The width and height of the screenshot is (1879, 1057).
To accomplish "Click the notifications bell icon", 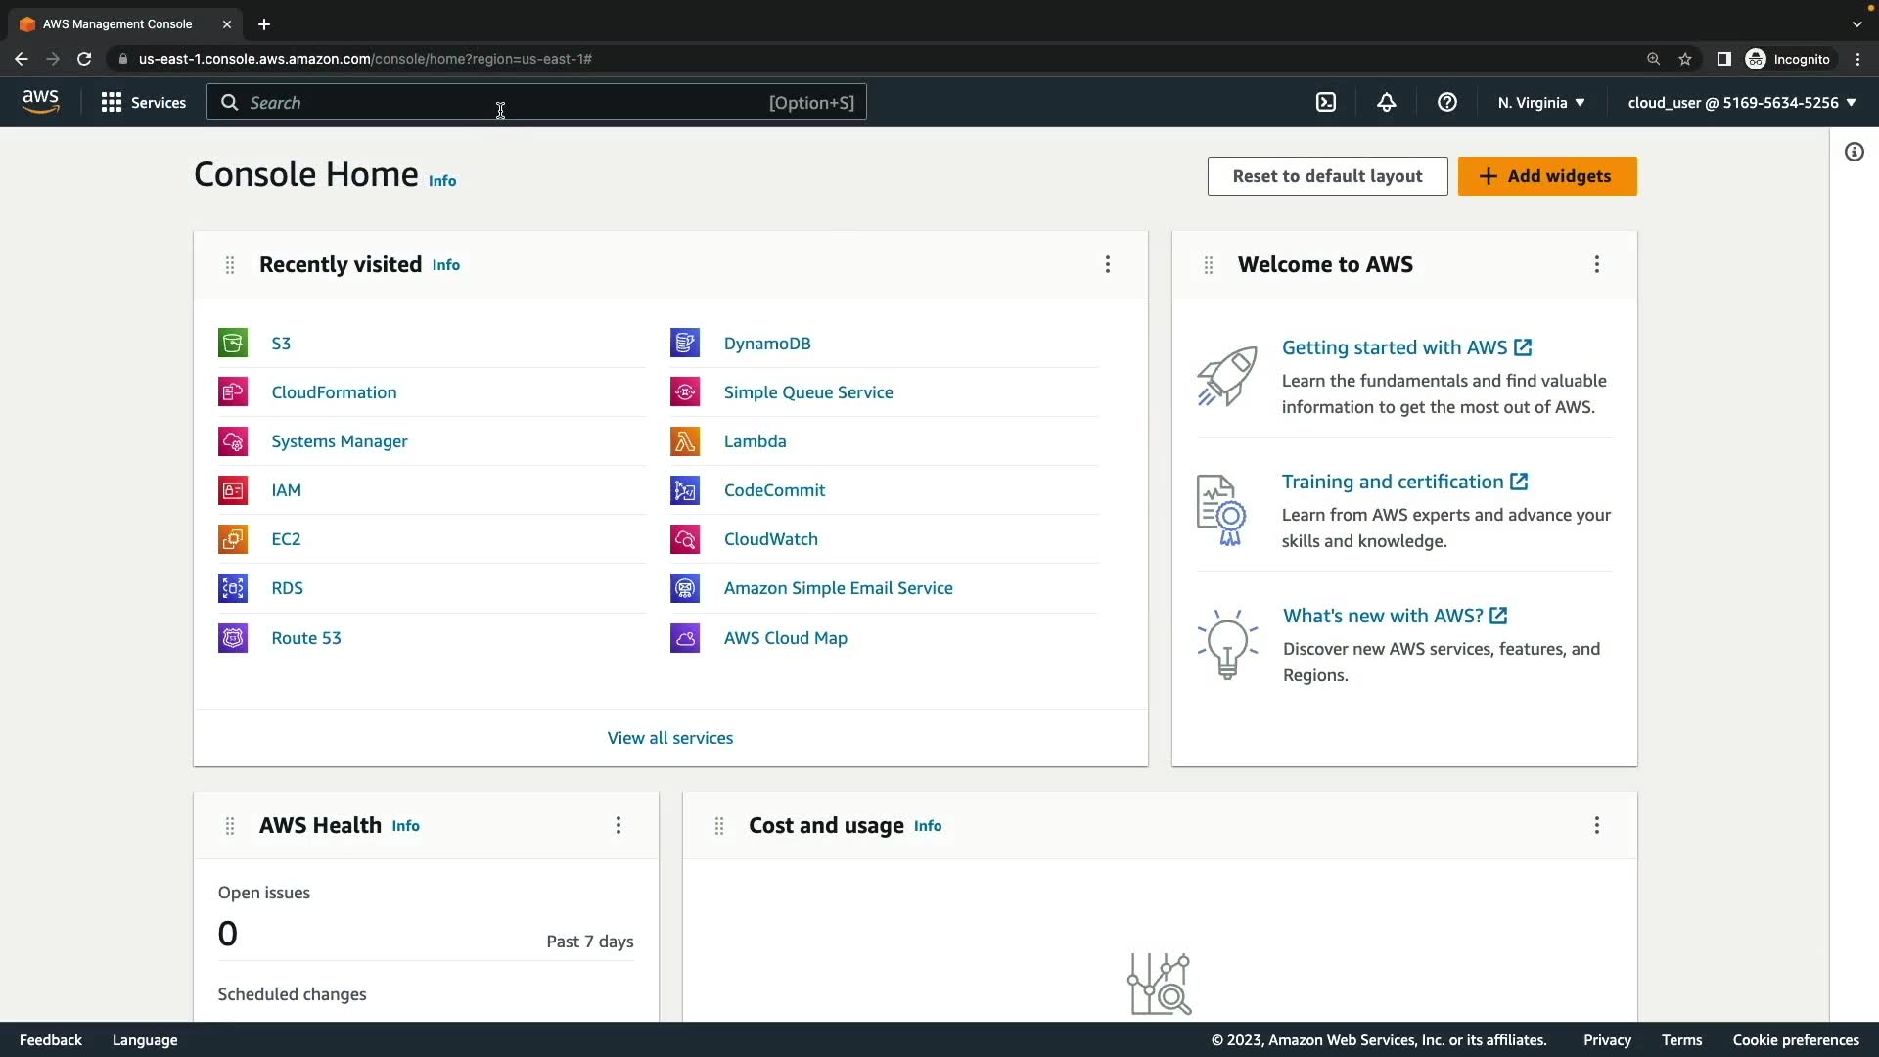I will point(1387,102).
